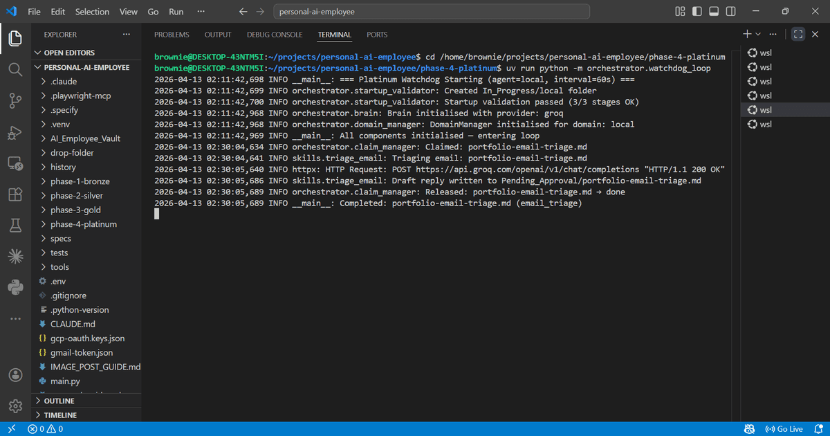Open the Extensions view icon
The width and height of the screenshot is (830, 436).
15,194
